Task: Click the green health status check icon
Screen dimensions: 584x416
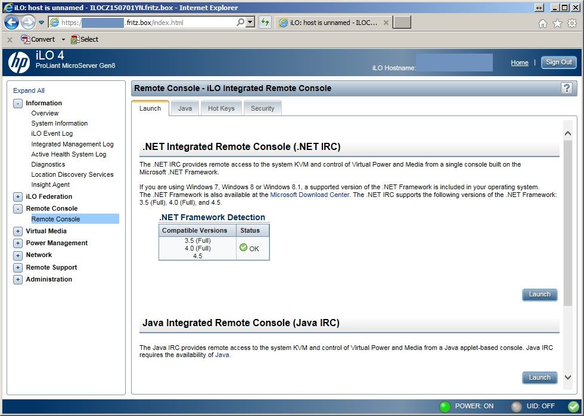Action: pos(573,406)
